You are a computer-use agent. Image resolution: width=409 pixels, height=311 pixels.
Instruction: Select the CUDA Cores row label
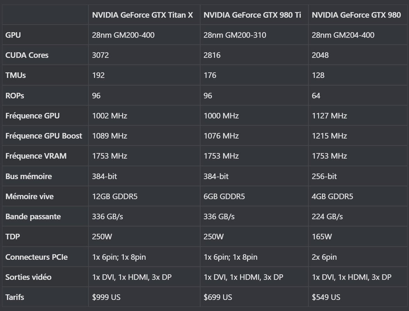tap(27, 55)
